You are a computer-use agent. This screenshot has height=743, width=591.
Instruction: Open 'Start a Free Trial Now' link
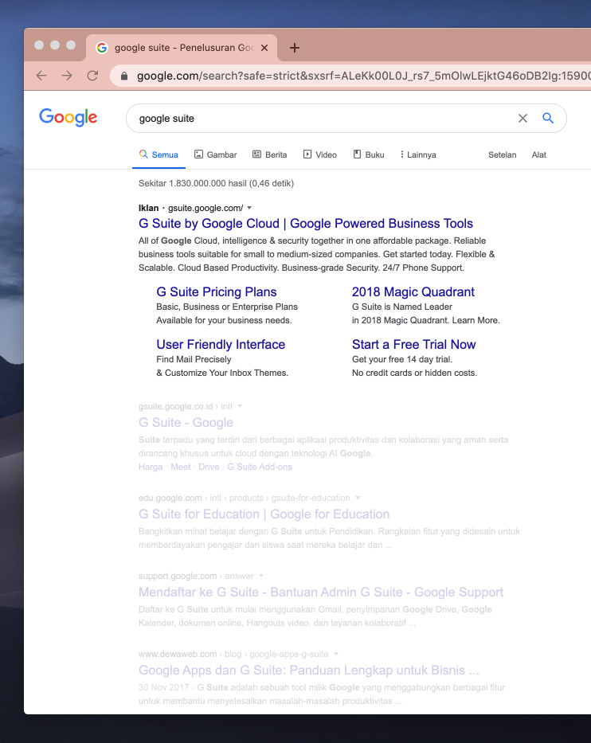413,345
